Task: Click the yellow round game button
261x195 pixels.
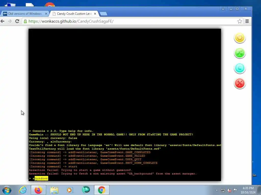Action: click(240, 38)
